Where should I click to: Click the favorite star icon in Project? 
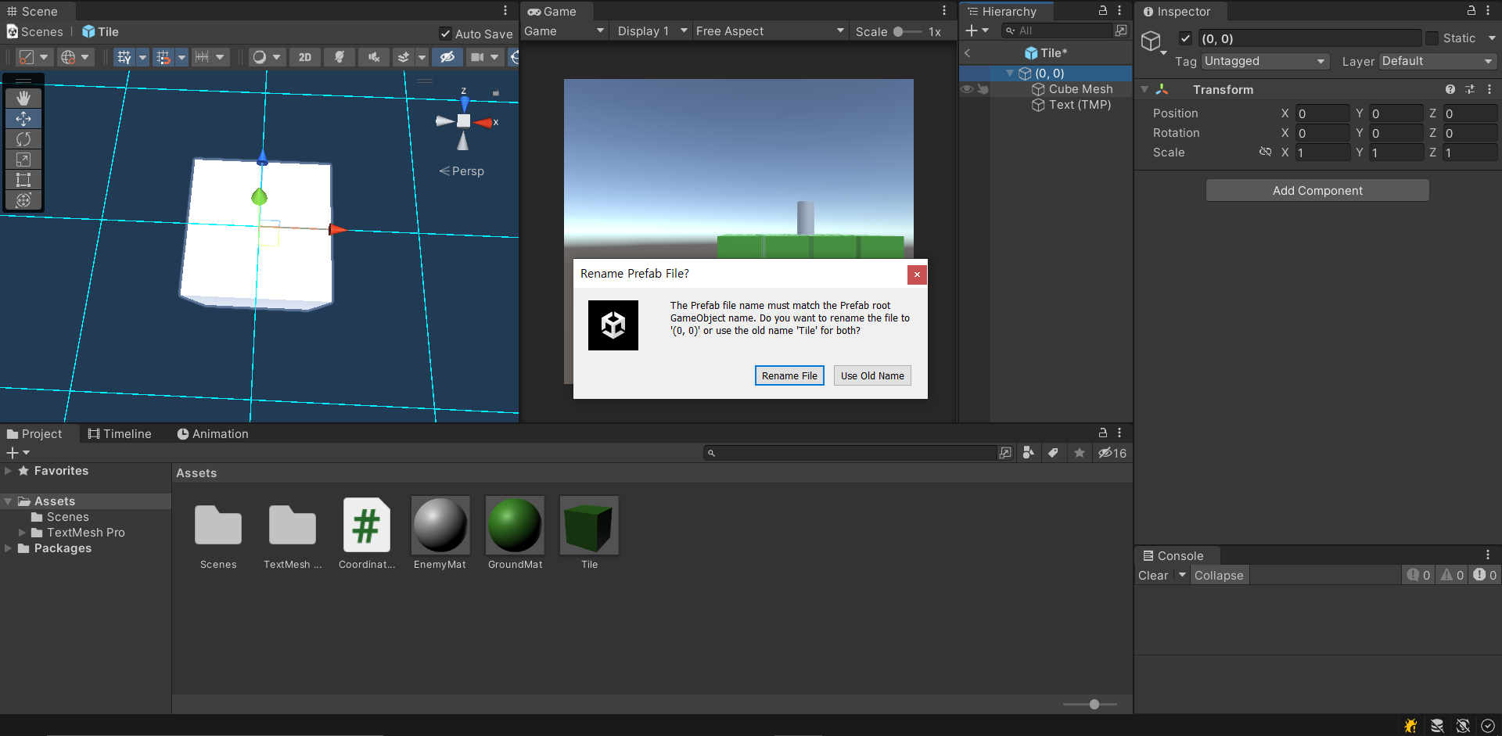[1080, 453]
